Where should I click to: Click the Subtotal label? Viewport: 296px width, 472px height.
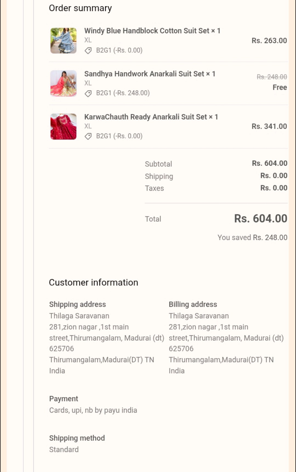[158, 164]
